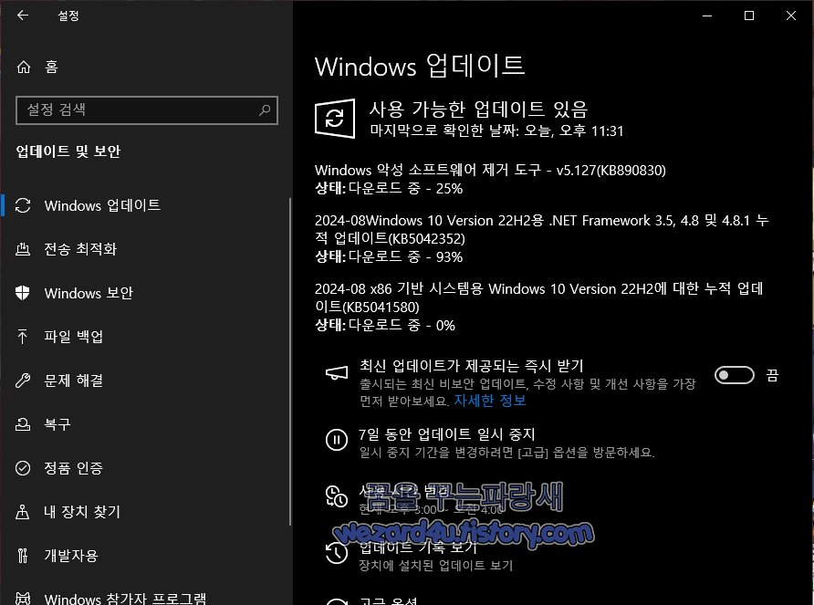Go back with the arrow icon
The image size is (814, 605).
pos(22,16)
